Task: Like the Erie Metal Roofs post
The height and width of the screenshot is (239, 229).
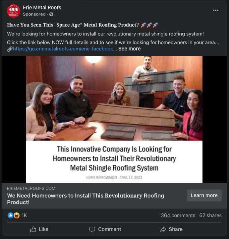Action: (39, 229)
